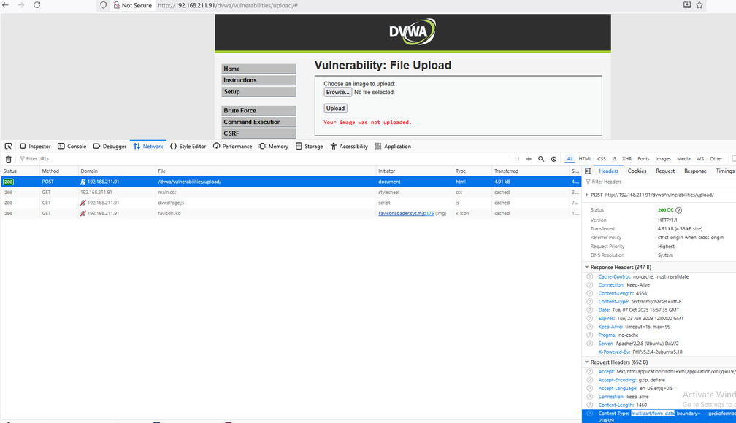736x423 pixels.
Task: Click help icon beside Accept-Encoding header
Action: coord(589,380)
